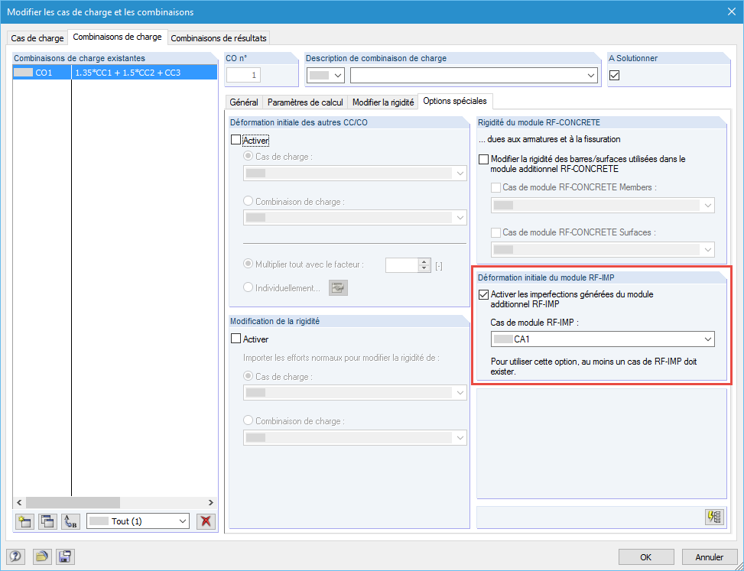Screen dimensions: 744x571
Task: Open Combinaison de charge dropdown in Modification de la rigidité
Action: pos(355,437)
